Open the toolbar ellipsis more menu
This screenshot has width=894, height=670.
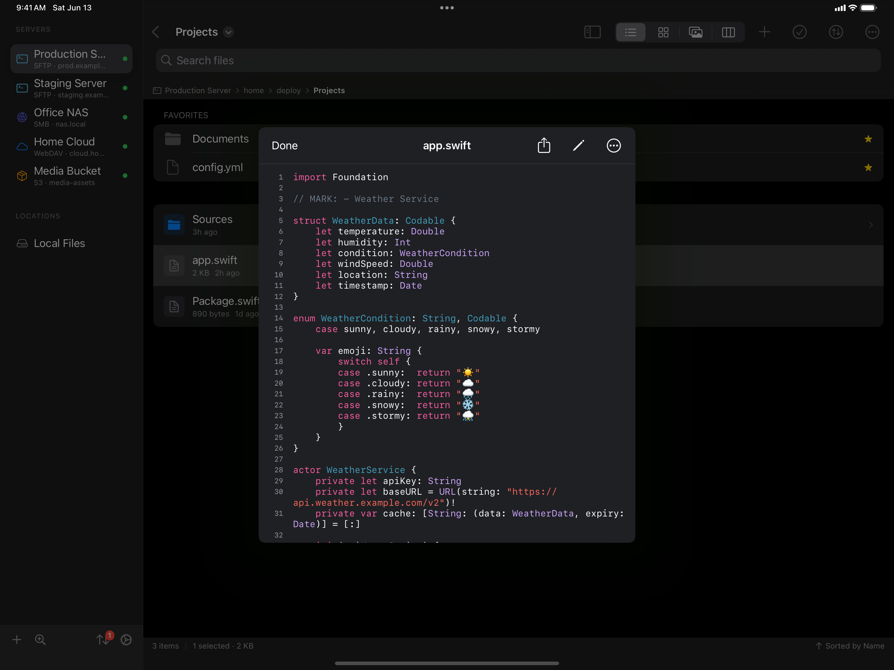(x=872, y=32)
